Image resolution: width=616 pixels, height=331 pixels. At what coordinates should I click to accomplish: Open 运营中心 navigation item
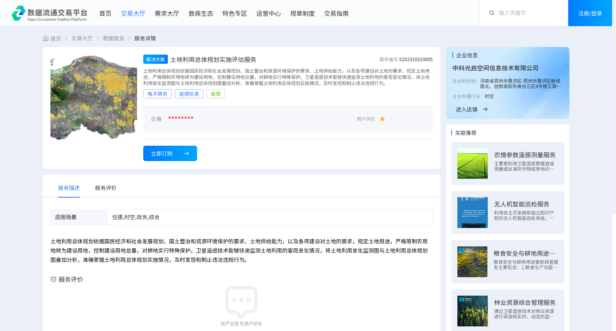click(269, 13)
